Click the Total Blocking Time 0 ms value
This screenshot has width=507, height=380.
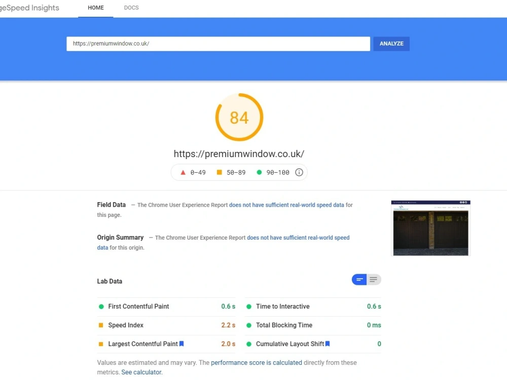click(374, 325)
